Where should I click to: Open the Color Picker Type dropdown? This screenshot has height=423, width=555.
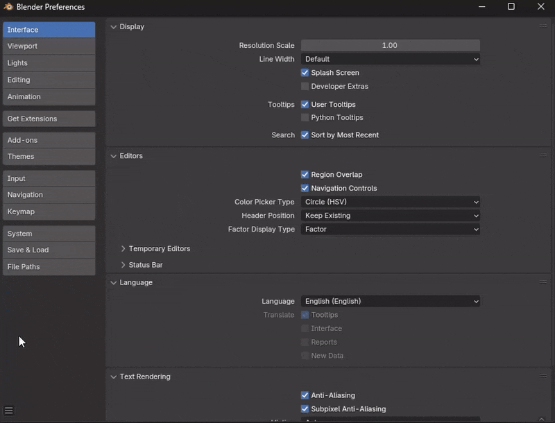pyautogui.click(x=391, y=202)
